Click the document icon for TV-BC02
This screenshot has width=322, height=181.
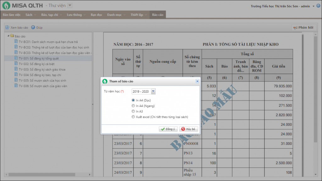16,47
